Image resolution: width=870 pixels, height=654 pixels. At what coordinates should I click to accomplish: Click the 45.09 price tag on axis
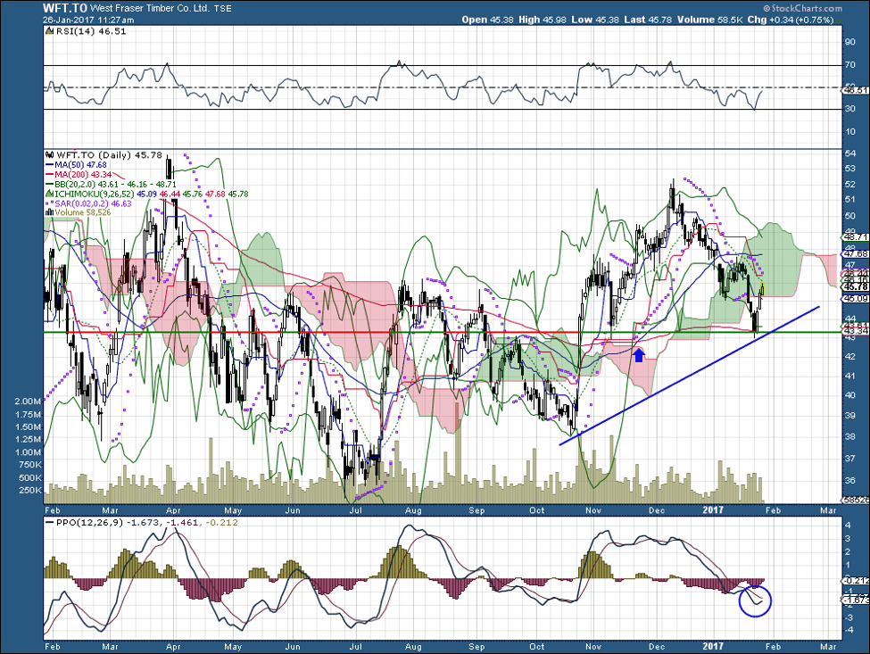pos(855,298)
